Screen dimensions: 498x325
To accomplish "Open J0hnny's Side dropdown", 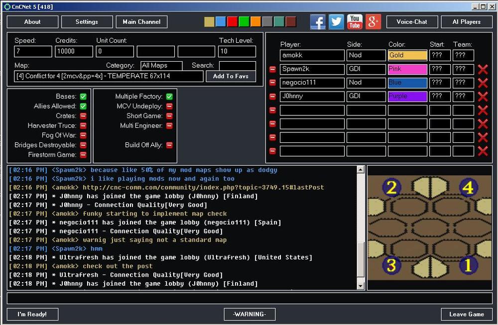I will (x=366, y=96).
